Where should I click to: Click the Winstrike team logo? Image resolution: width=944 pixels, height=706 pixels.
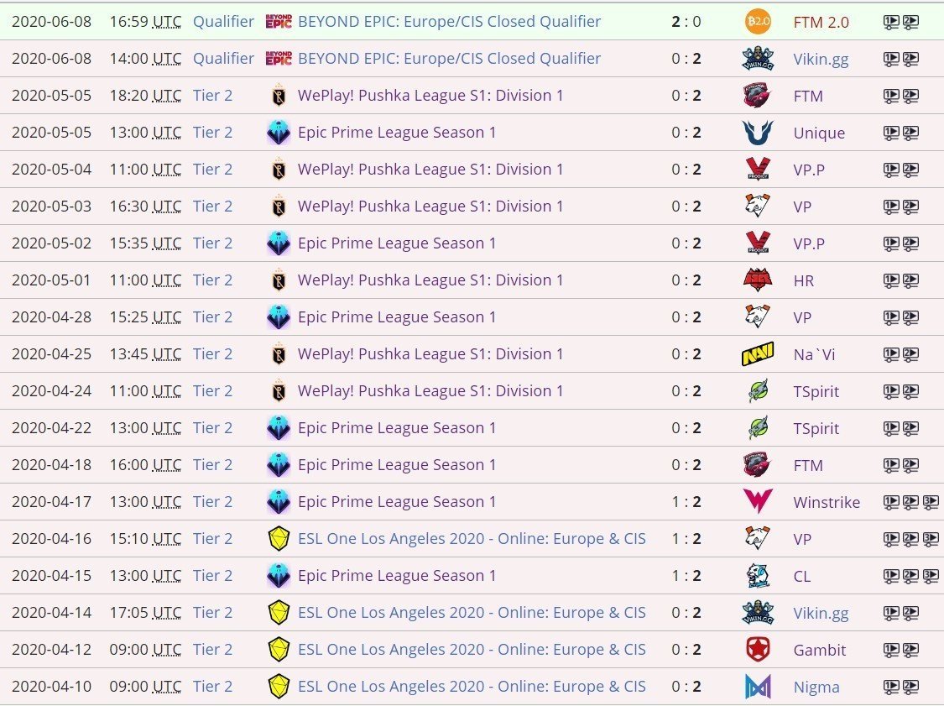758,502
